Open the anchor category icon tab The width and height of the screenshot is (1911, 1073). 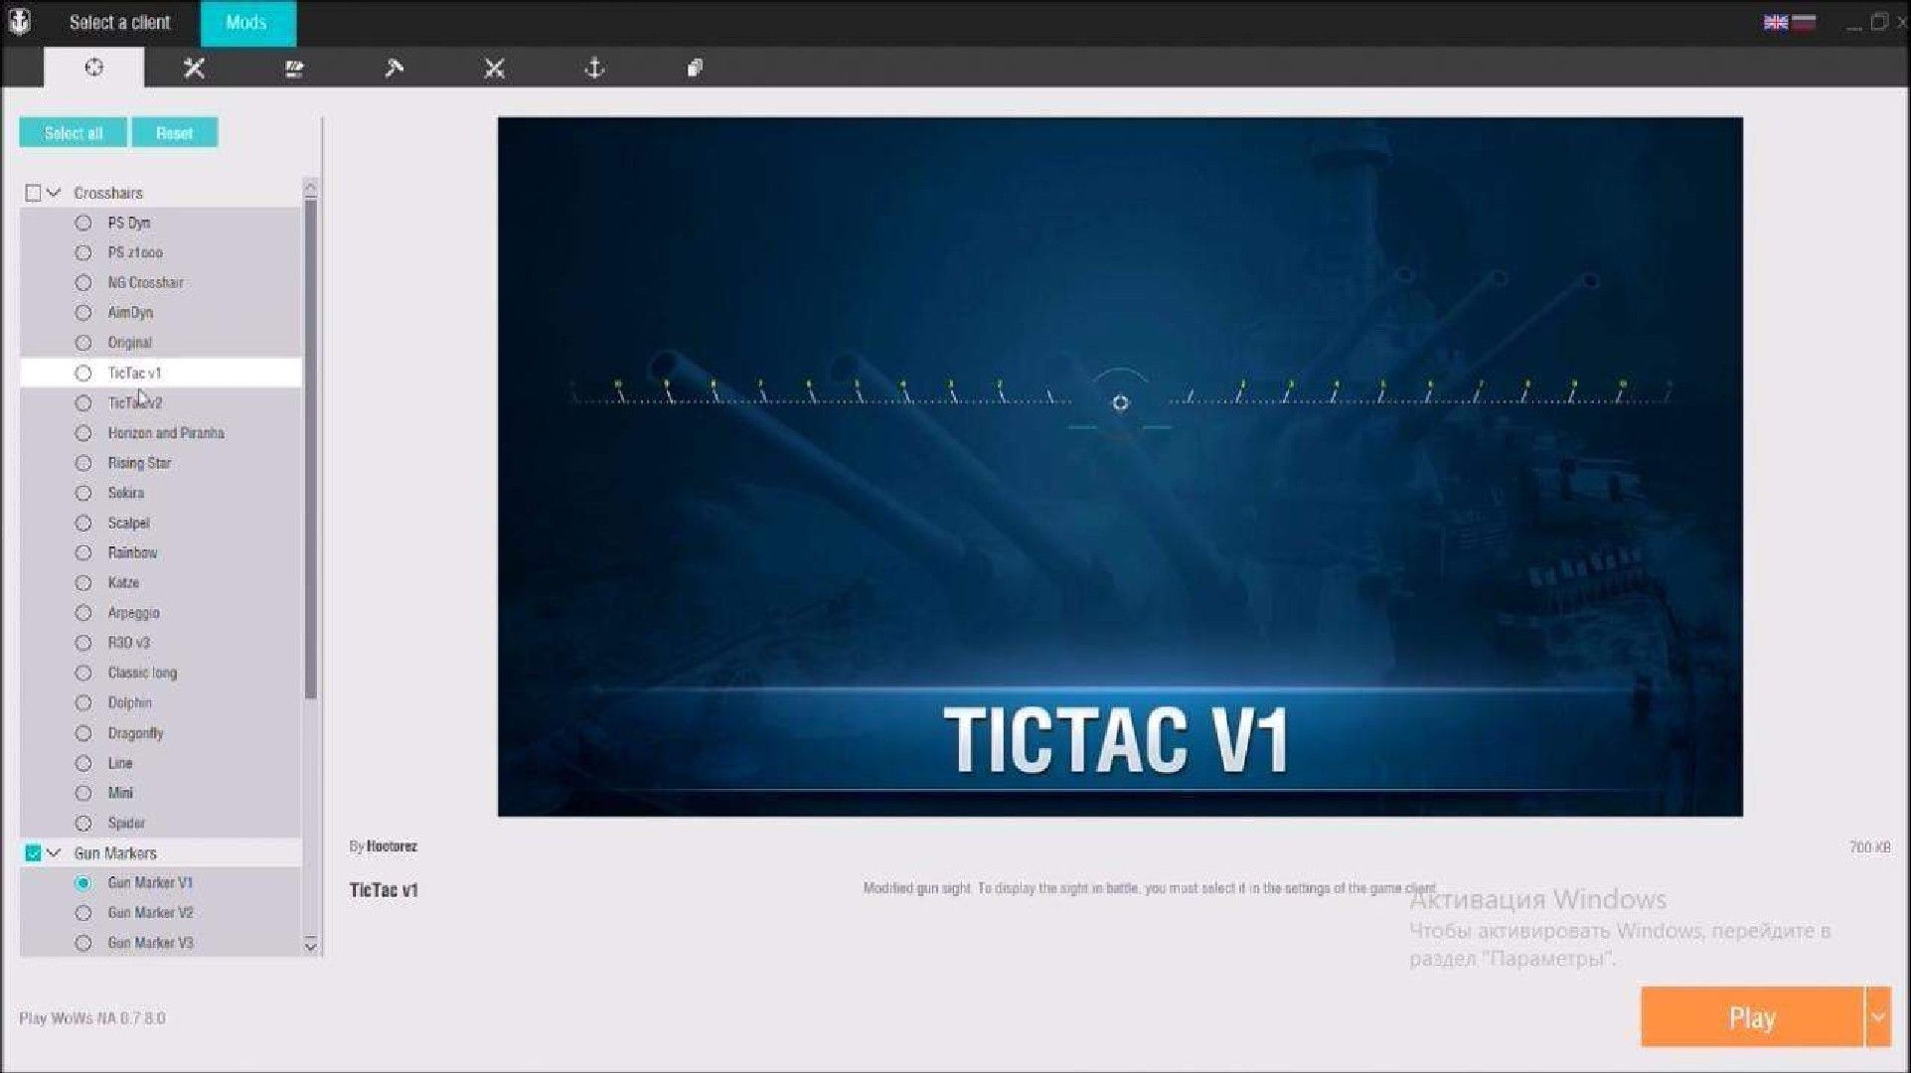click(594, 68)
